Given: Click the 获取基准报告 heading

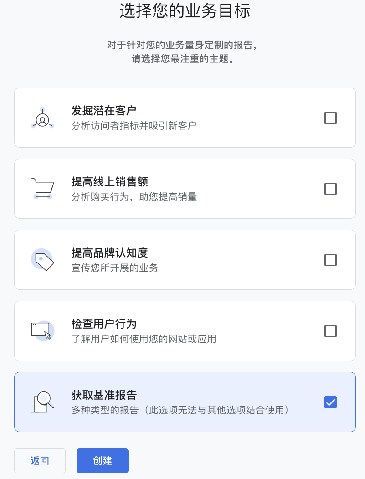Looking at the screenshot, I should (104, 395).
